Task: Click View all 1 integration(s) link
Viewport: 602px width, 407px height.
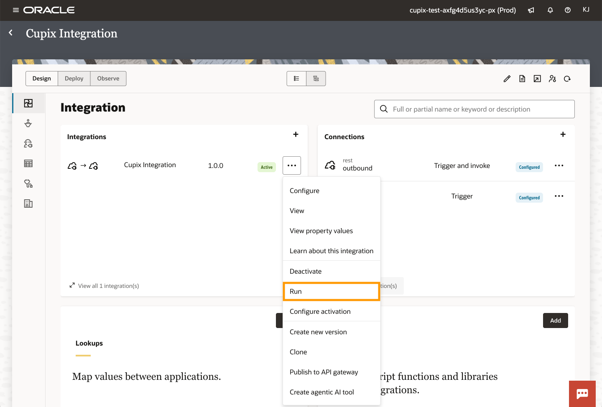Action: click(104, 286)
